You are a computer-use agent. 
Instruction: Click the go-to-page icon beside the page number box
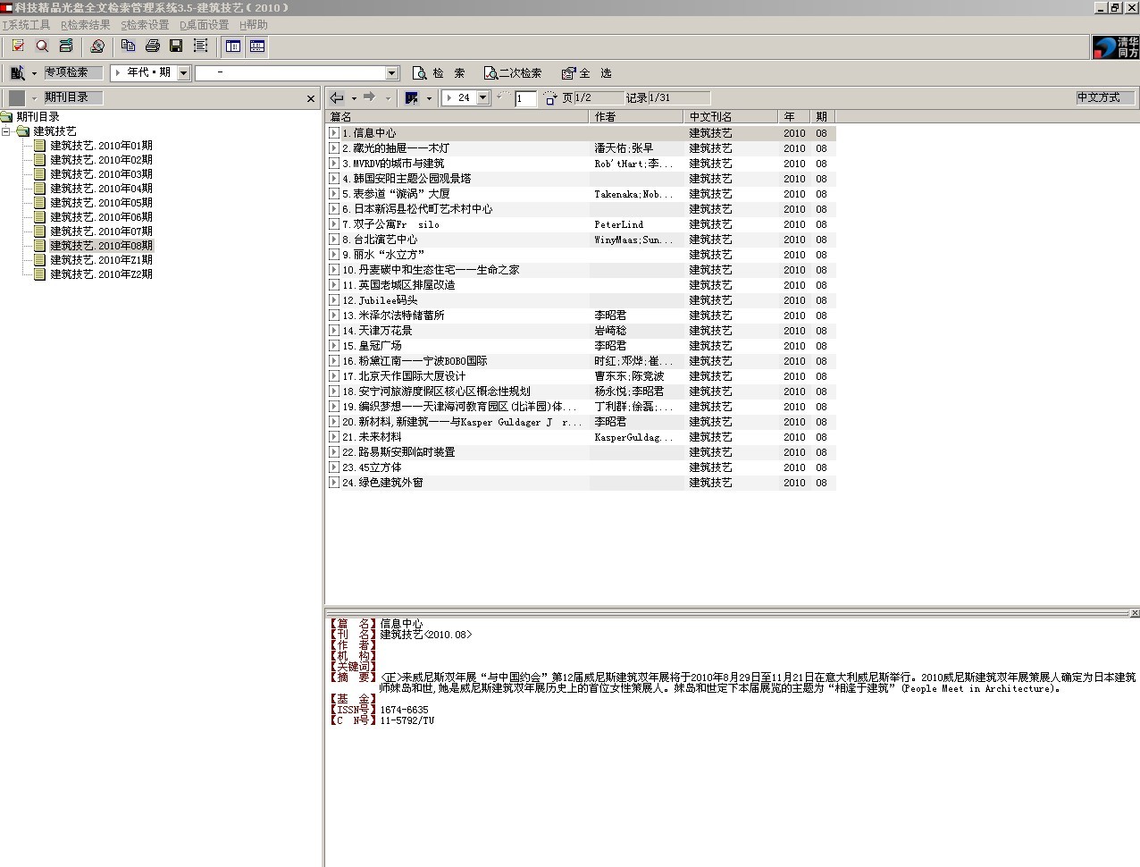point(549,98)
